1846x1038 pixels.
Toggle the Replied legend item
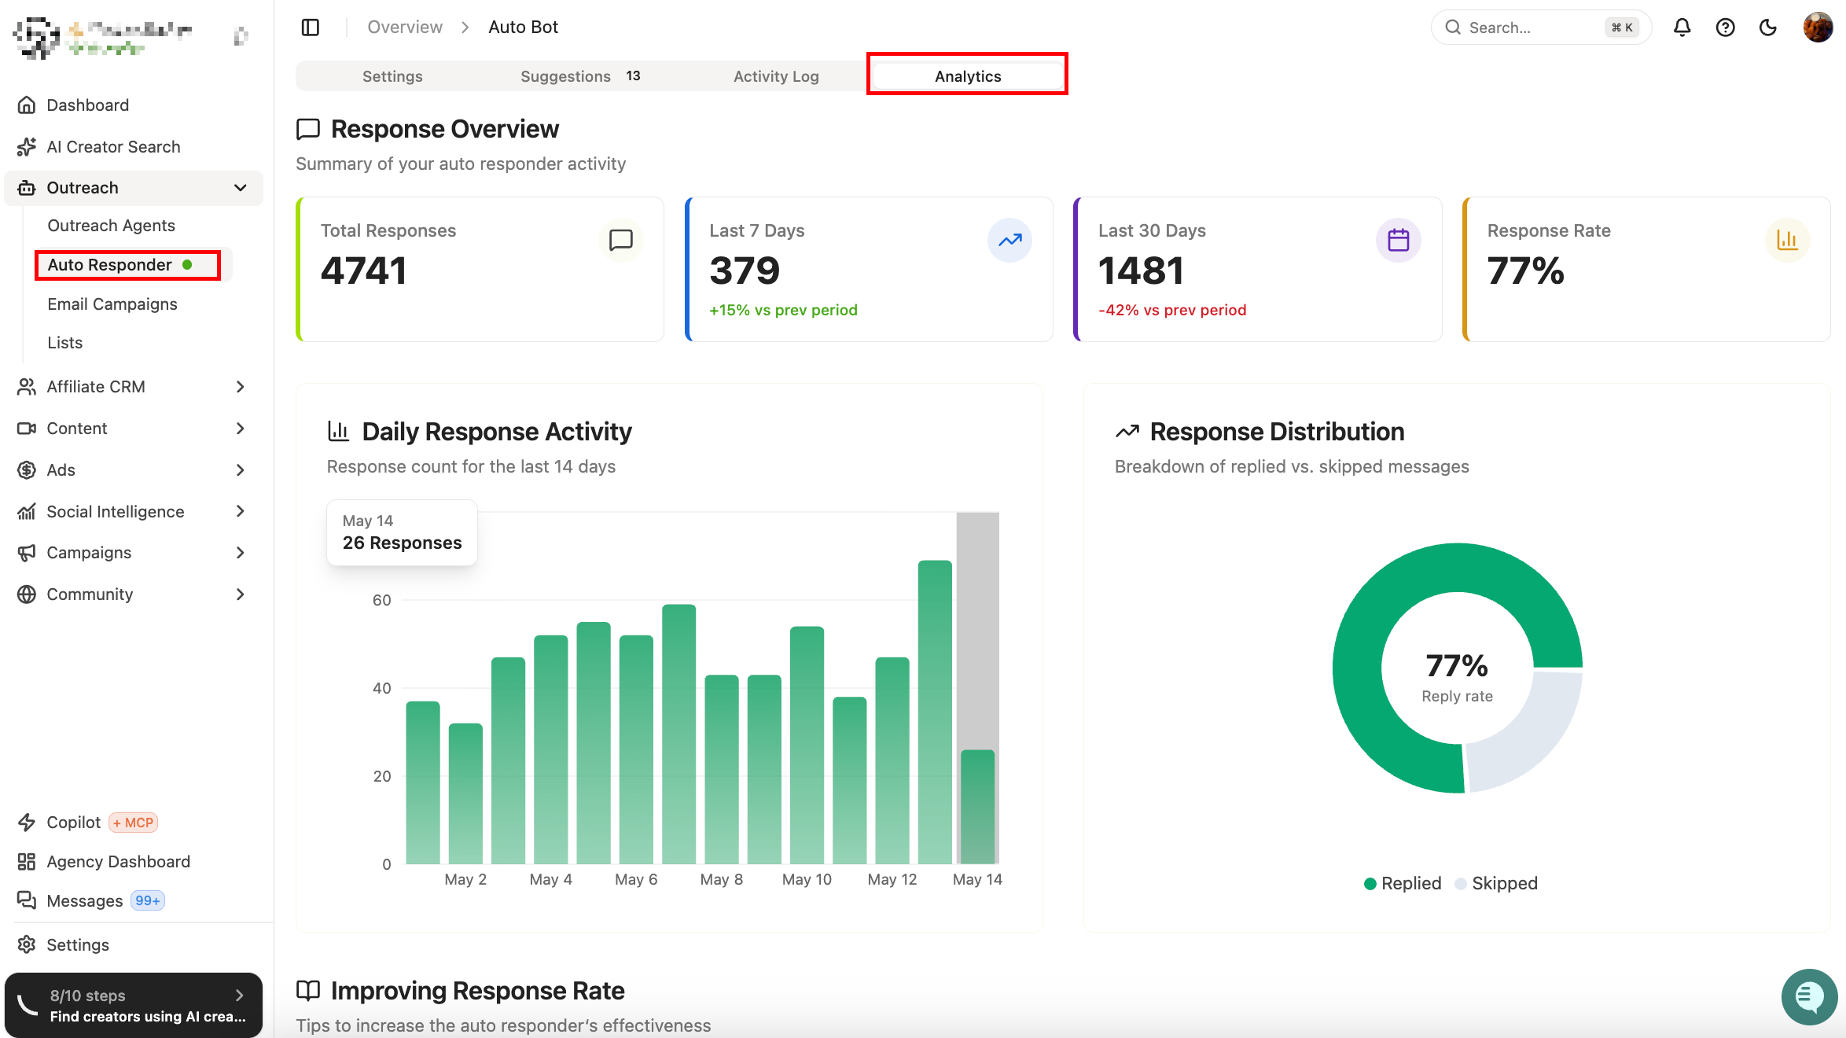[x=1403, y=883]
